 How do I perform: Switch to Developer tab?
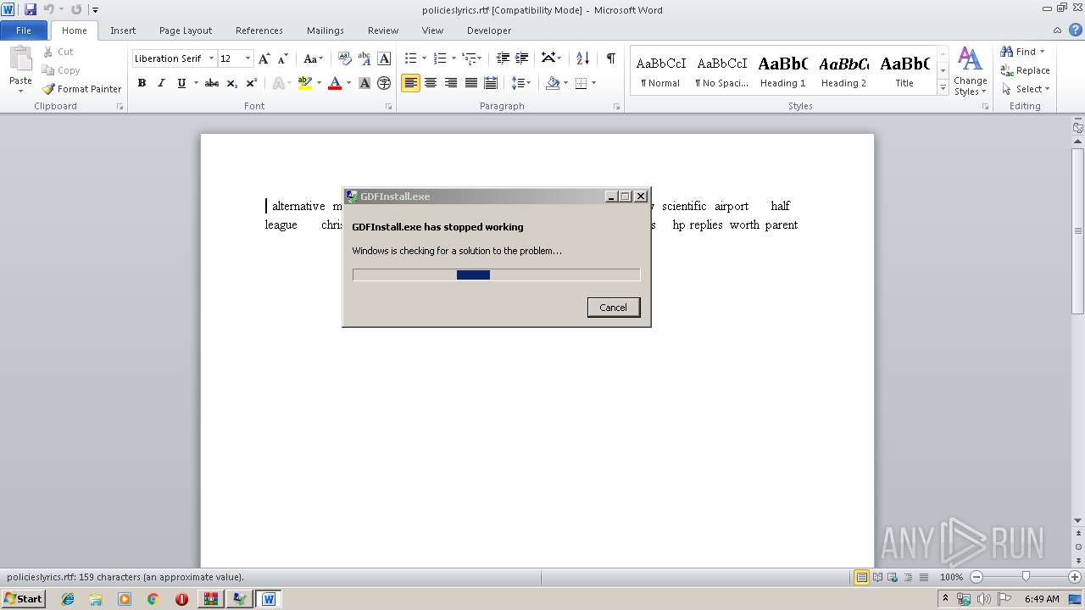coord(489,30)
